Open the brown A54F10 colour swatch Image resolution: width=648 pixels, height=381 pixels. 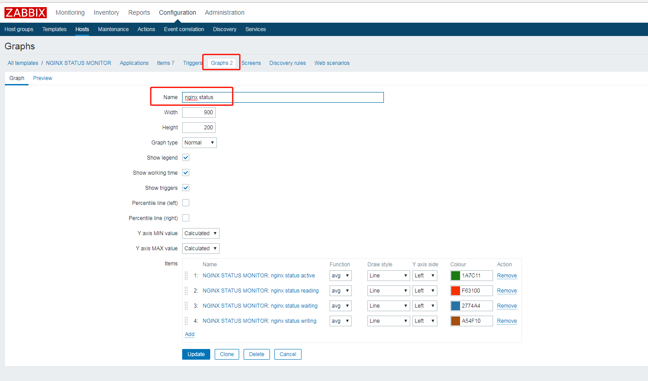click(x=456, y=321)
